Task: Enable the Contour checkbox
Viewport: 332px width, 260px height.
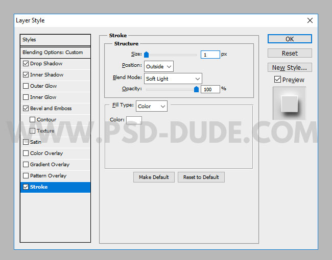Action: coord(32,119)
